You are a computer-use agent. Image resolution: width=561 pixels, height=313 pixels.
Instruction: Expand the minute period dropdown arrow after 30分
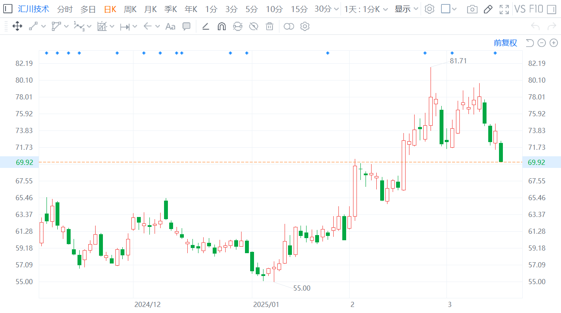pyautogui.click(x=336, y=9)
